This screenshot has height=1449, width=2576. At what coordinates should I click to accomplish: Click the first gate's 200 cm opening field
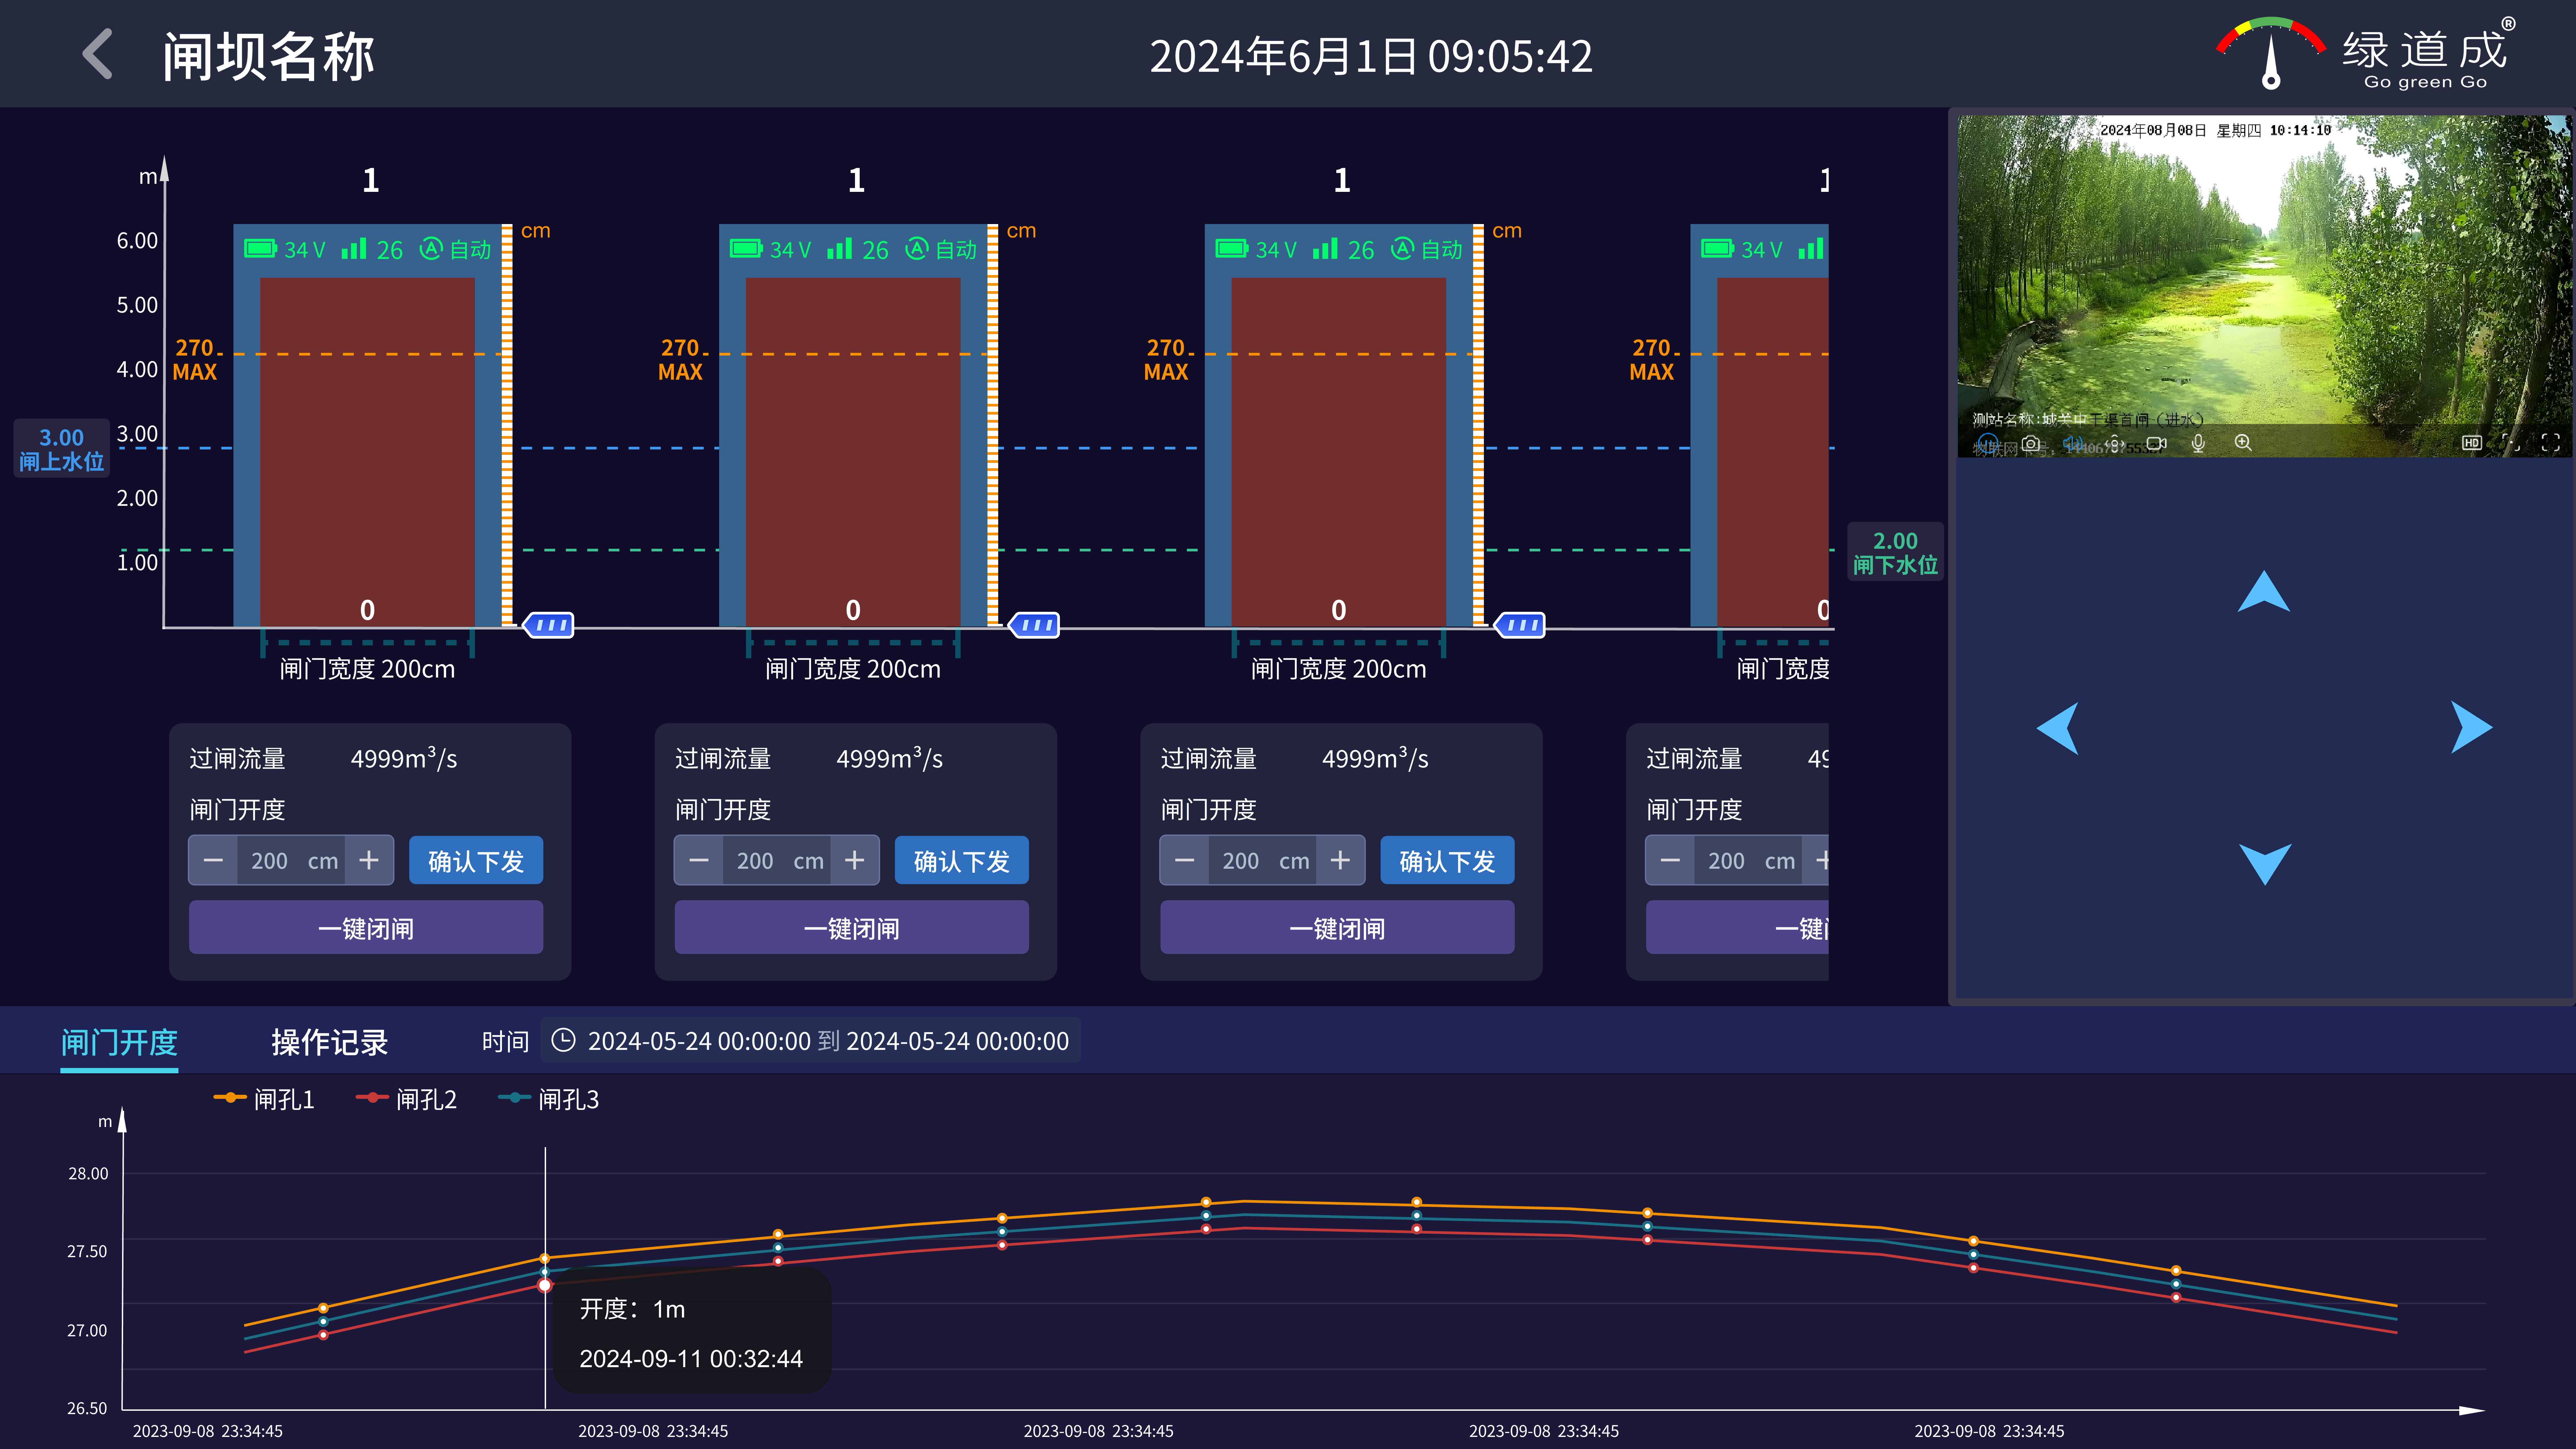coord(291,860)
